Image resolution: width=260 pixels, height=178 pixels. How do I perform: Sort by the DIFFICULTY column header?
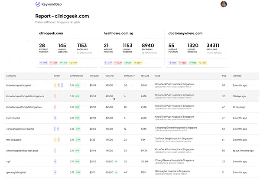tap(129, 76)
